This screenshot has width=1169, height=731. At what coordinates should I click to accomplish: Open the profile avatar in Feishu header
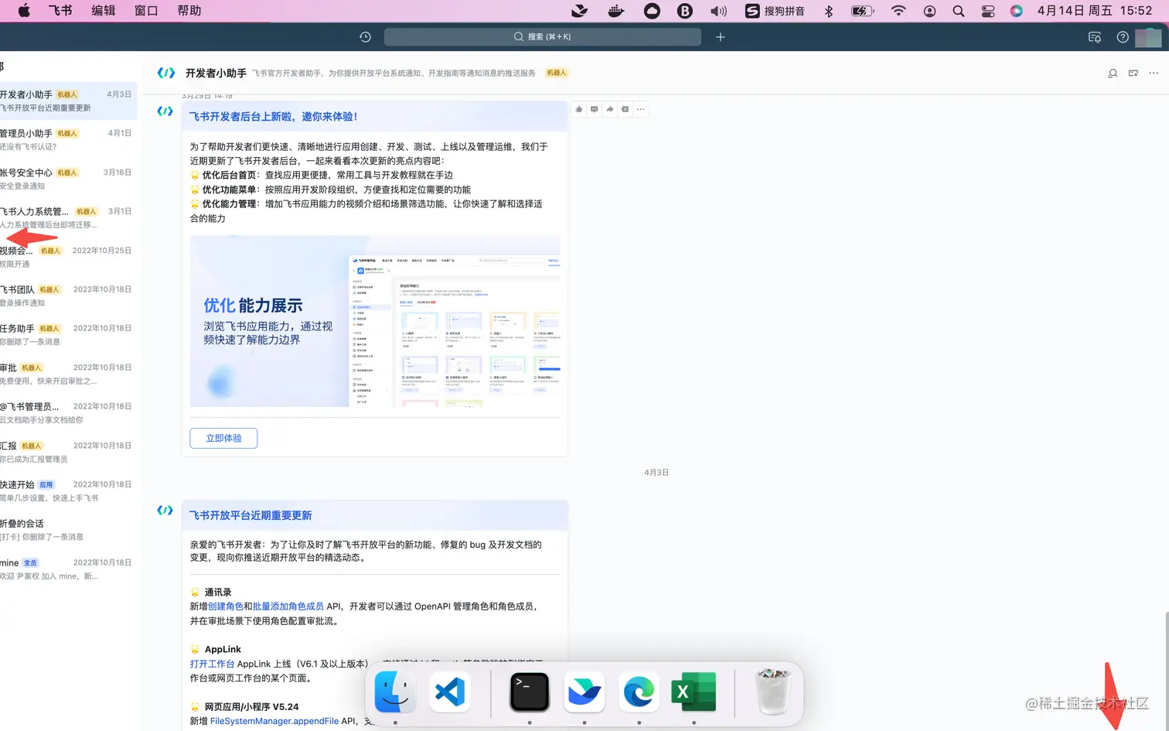[x=1148, y=37]
